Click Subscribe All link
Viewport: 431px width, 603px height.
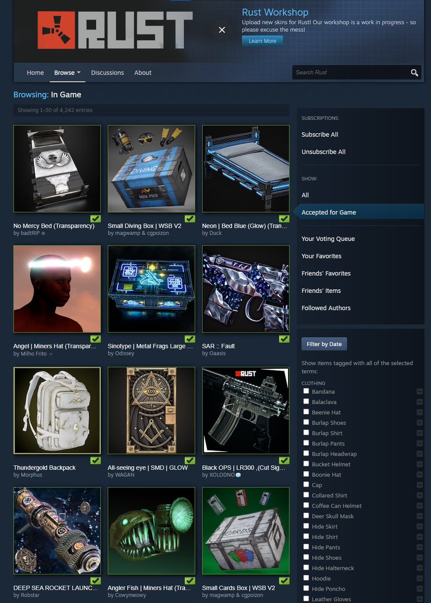click(320, 135)
